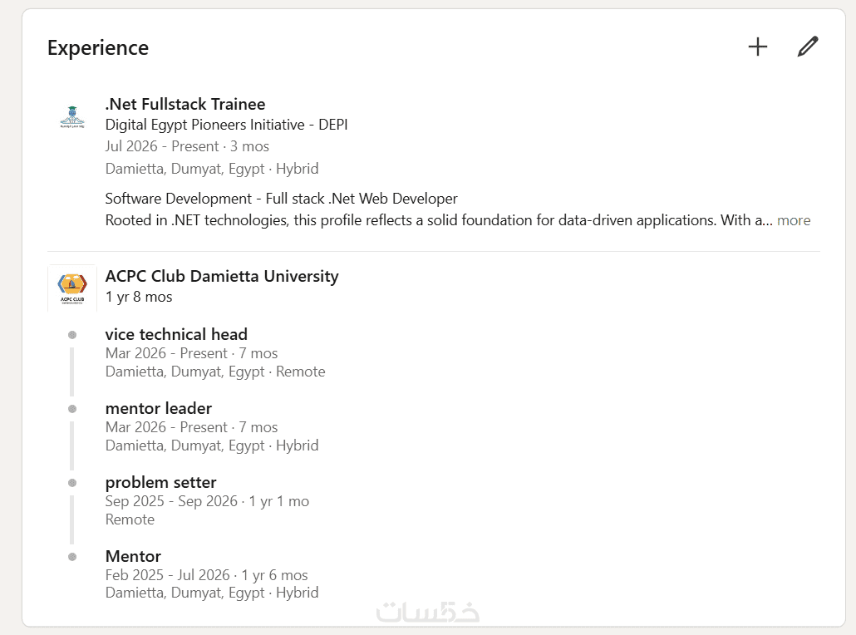
Task: Open the .Net Fullstack Trainee position
Action: coord(185,104)
